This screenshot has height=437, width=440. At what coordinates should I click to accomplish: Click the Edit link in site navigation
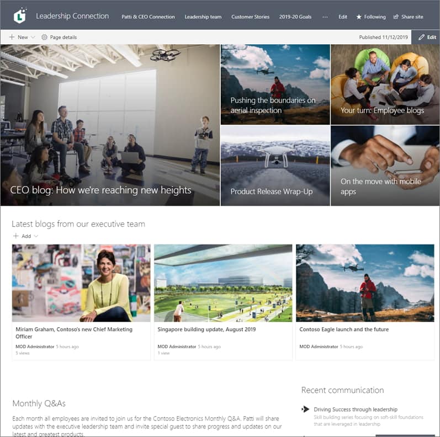coord(343,17)
